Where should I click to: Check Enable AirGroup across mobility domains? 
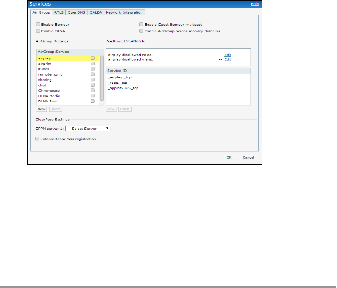(141, 31)
